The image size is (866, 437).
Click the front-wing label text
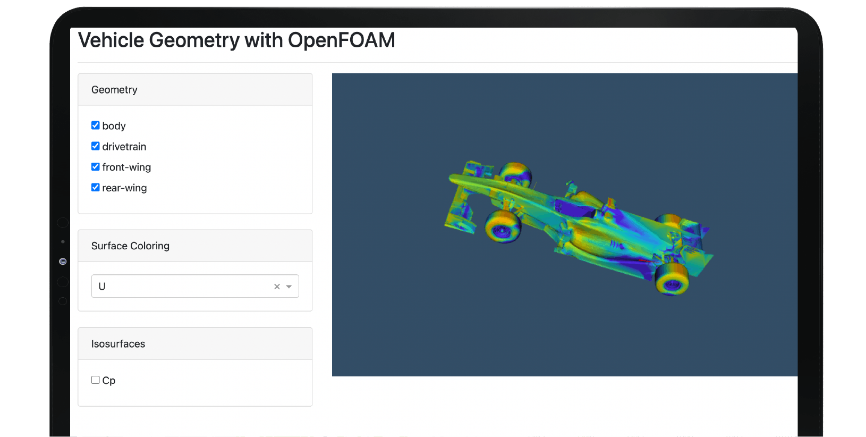pyautogui.click(x=126, y=167)
